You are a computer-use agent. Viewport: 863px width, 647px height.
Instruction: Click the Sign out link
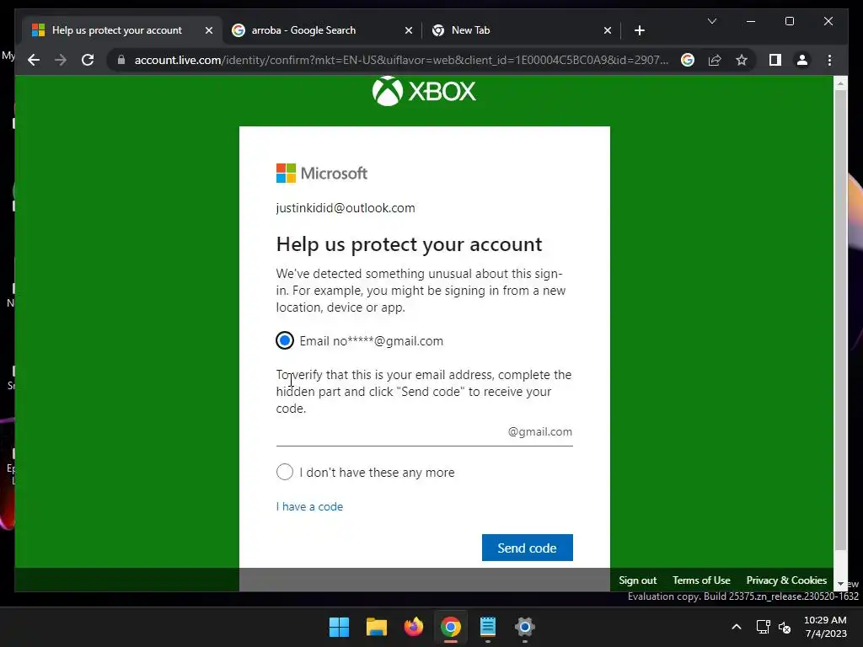pos(637,580)
